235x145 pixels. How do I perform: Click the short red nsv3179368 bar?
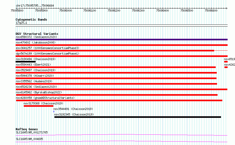(x=39, y=106)
